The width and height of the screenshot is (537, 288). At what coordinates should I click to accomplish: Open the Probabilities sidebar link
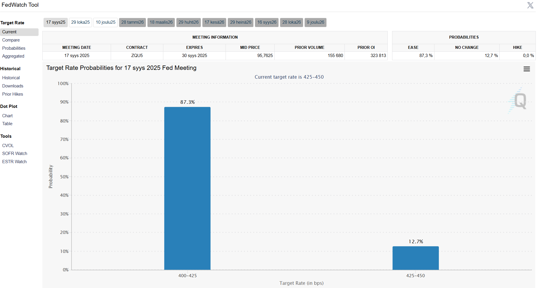tap(14, 48)
